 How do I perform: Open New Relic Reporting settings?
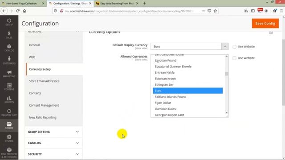pos(43,117)
